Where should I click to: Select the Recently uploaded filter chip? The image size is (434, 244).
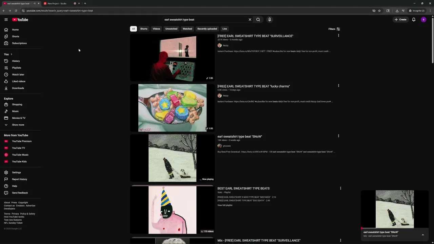tap(207, 29)
